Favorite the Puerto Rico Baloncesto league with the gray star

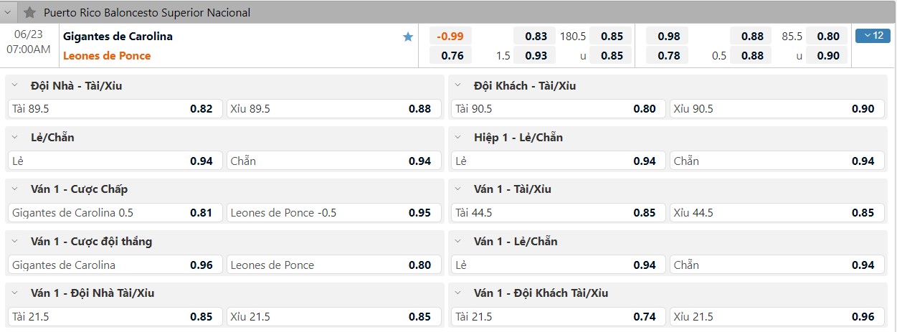pyautogui.click(x=29, y=12)
